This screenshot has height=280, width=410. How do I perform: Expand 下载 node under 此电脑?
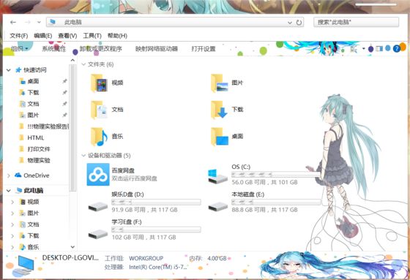12,235
